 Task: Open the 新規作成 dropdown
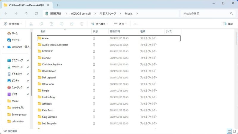click(14, 24)
